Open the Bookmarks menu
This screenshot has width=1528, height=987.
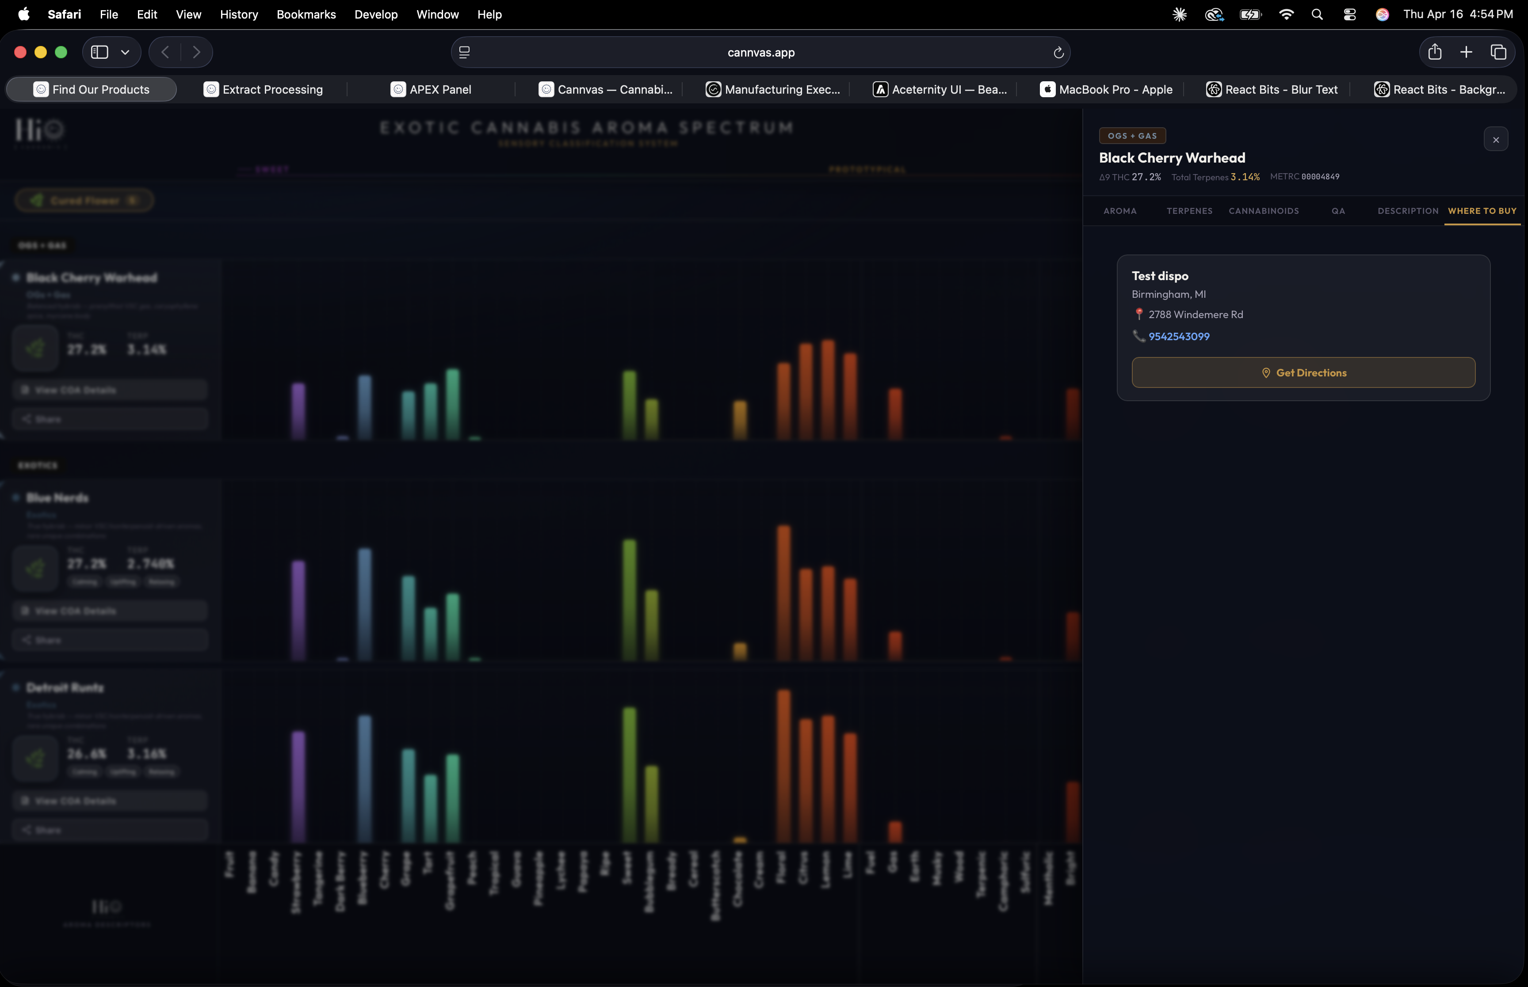pos(306,14)
